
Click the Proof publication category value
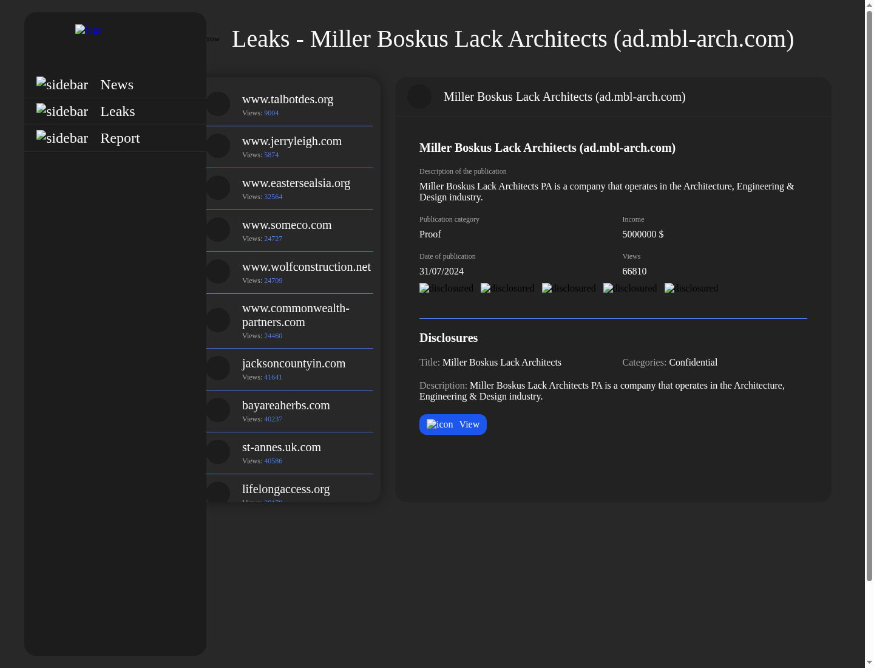pos(430,234)
